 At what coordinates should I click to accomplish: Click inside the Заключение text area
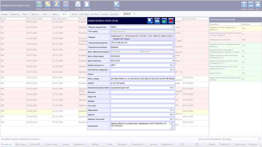[x=140, y=126]
